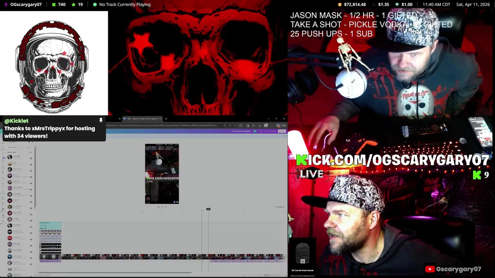Viewport: 495px width, 278px height.
Task: Select the long video clip strip in timeline
Action: point(173,256)
